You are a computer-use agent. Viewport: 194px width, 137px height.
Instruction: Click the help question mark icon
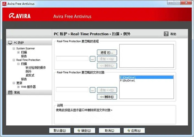[x=166, y=34]
